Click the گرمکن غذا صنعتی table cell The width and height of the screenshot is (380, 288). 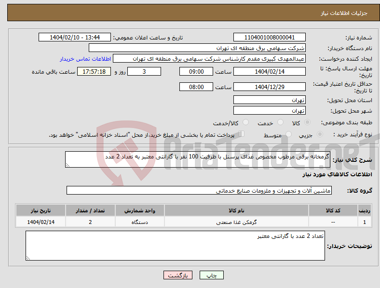click(x=236, y=222)
